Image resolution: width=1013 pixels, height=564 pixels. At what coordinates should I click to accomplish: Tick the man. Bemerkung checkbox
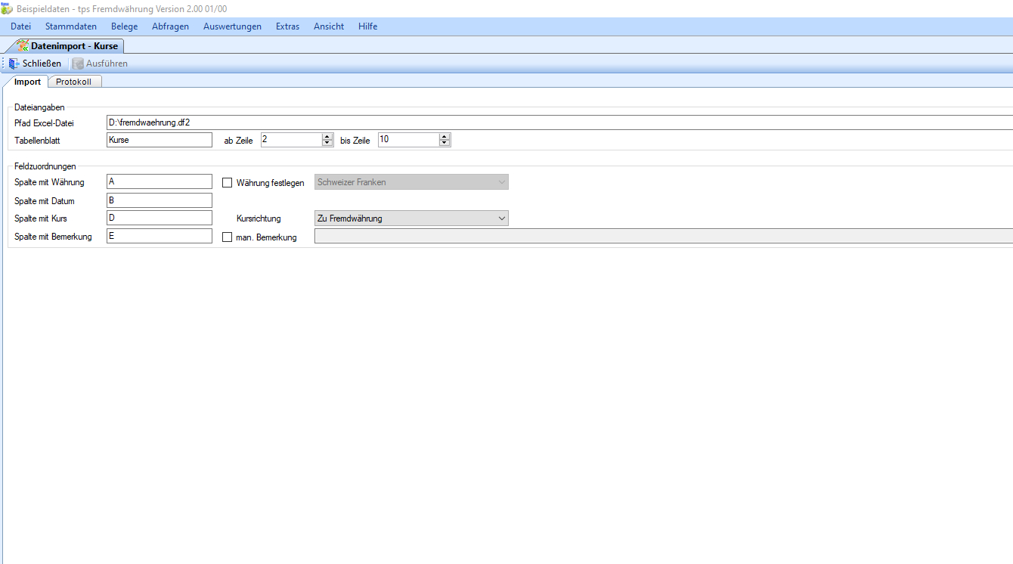pos(228,237)
